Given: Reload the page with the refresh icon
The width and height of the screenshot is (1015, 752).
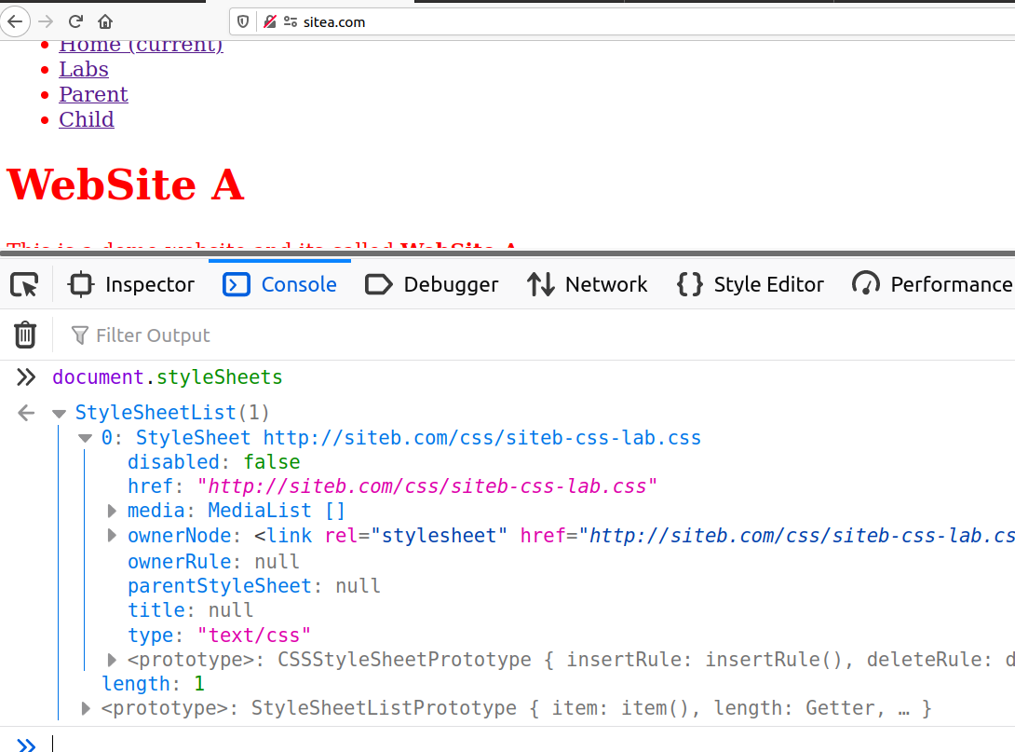Looking at the screenshot, I should click(x=75, y=22).
